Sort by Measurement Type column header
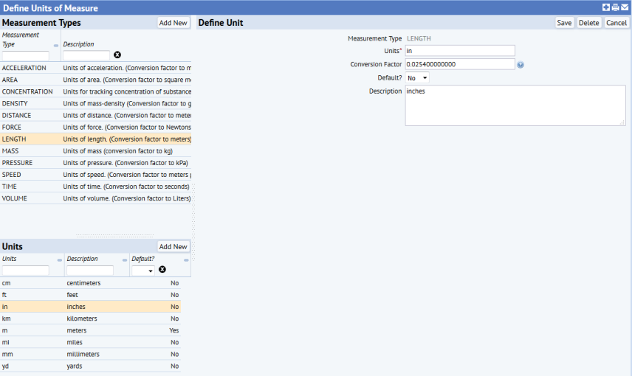 [x=21, y=40]
